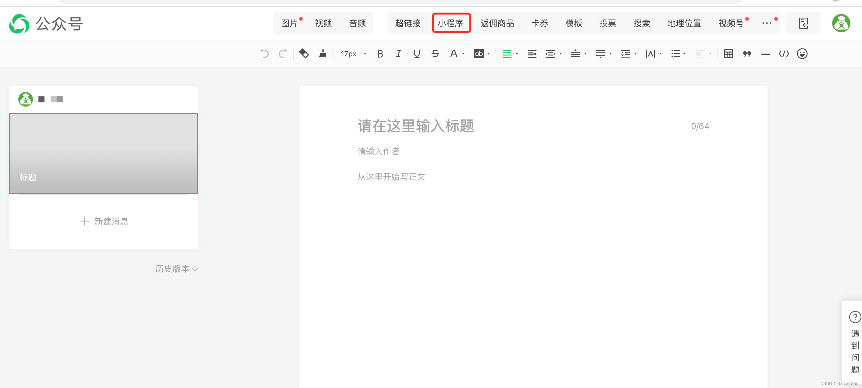Apply the ab text background color

[x=479, y=54]
